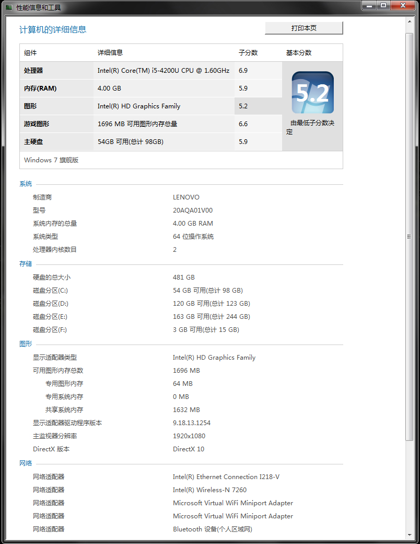
Task: Click the gaming graphics subscore 6.6
Action: click(243, 124)
